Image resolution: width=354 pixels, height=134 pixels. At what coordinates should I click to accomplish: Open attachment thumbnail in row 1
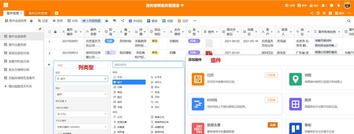coord(209,43)
